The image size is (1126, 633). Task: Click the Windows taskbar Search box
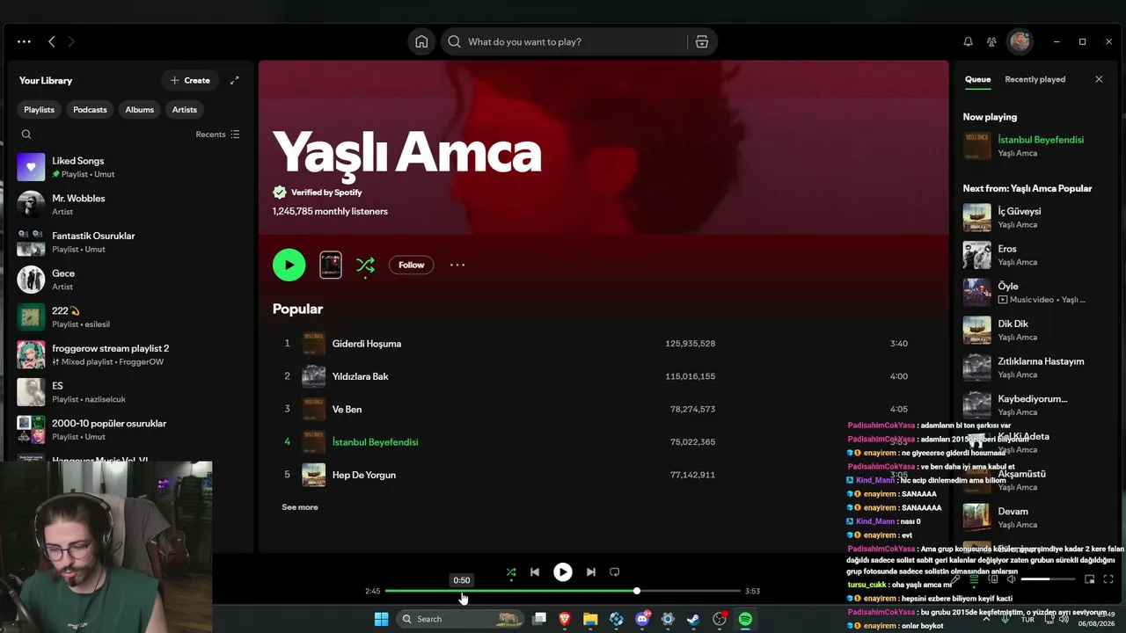(x=459, y=619)
